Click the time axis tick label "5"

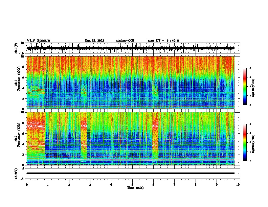[x=132, y=185]
